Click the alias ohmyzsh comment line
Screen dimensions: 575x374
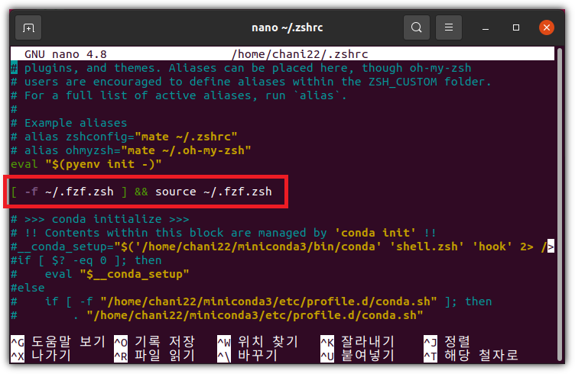(x=131, y=150)
